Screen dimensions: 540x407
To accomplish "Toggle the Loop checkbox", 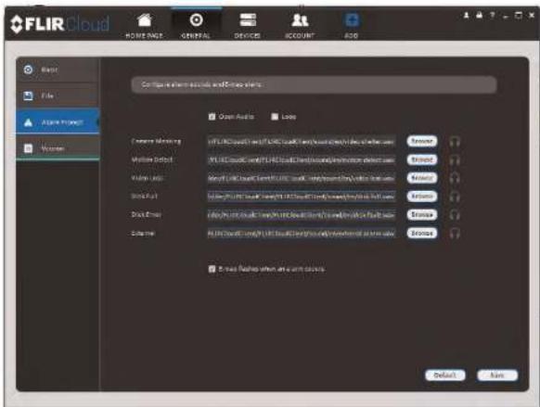I will [275, 117].
